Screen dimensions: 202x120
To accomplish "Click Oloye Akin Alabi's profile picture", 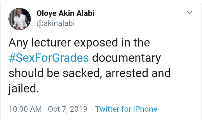I will click(20, 18).
